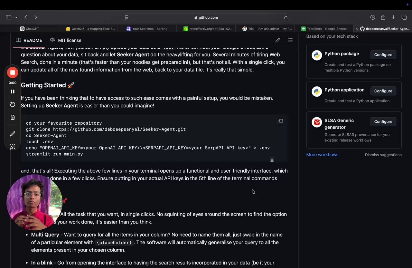This screenshot has width=412, height=268.
Task: Copy the code block to clipboard
Action: (x=280, y=122)
